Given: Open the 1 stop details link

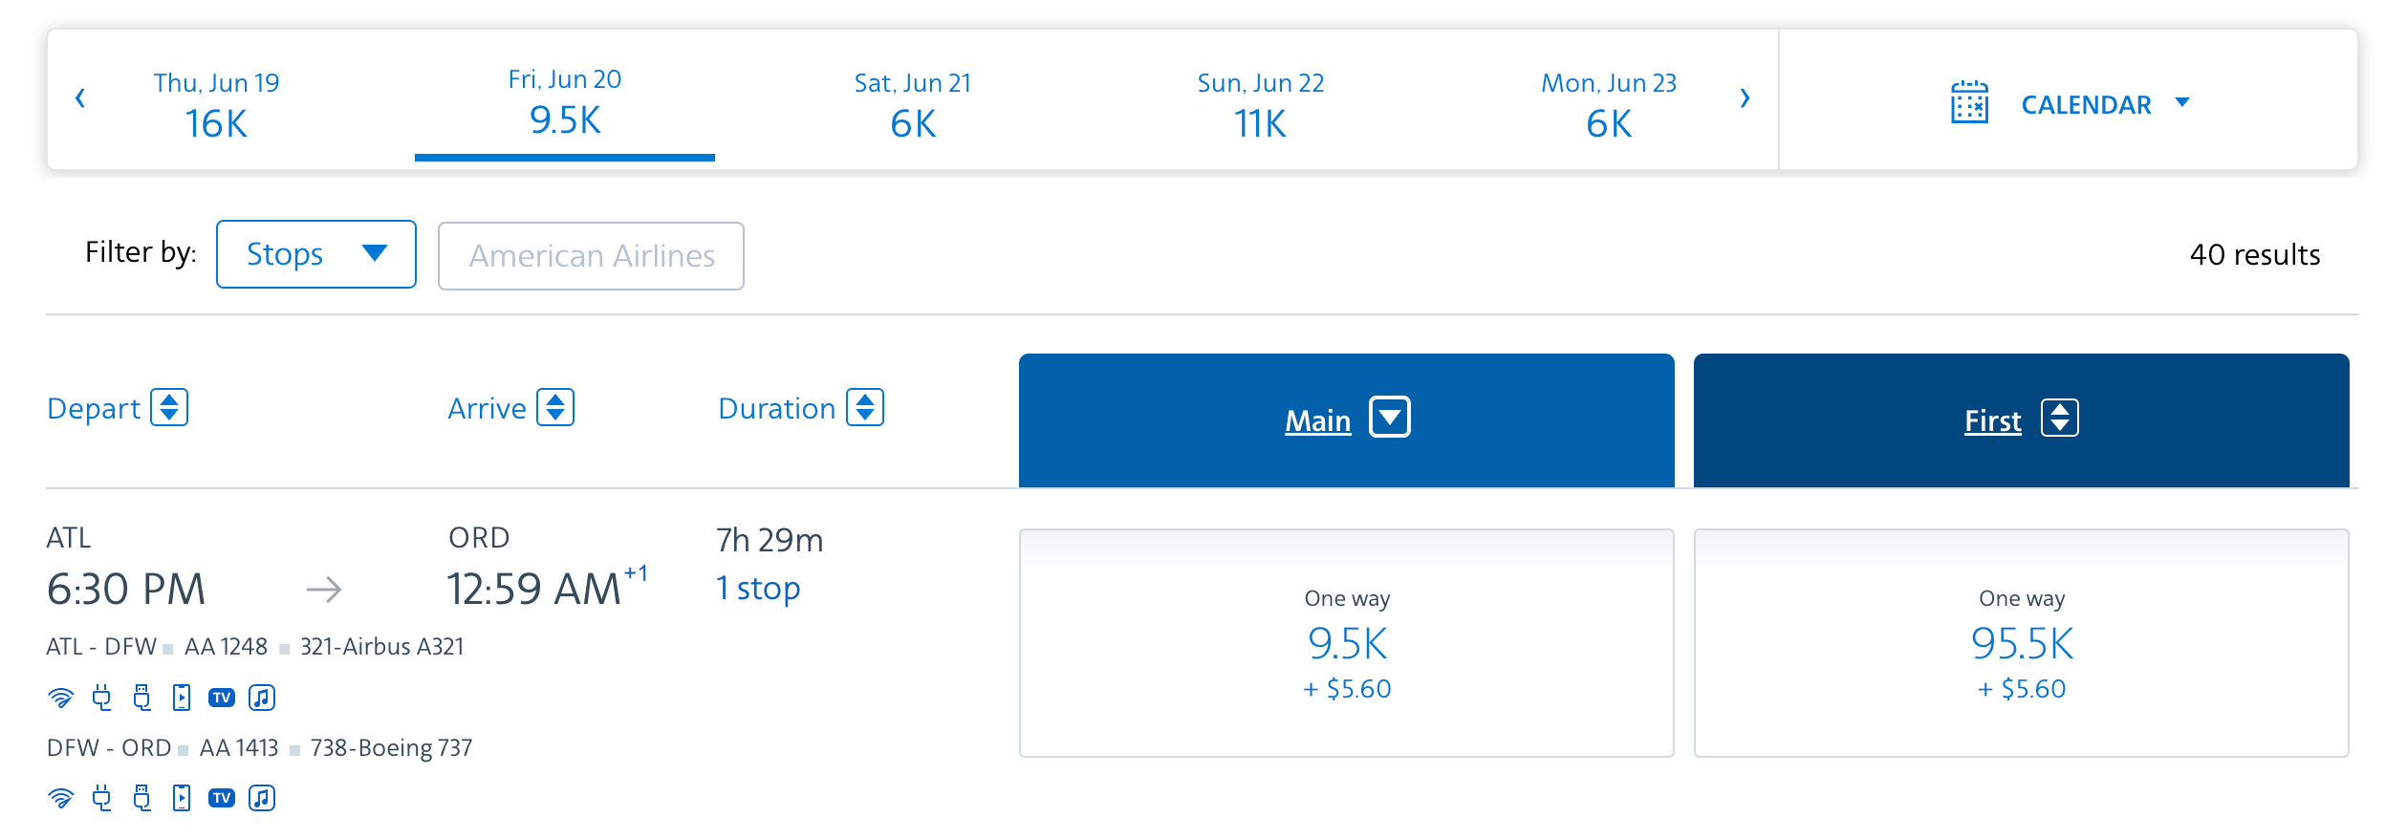Looking at the screenshot, I should tap(758, 589).
